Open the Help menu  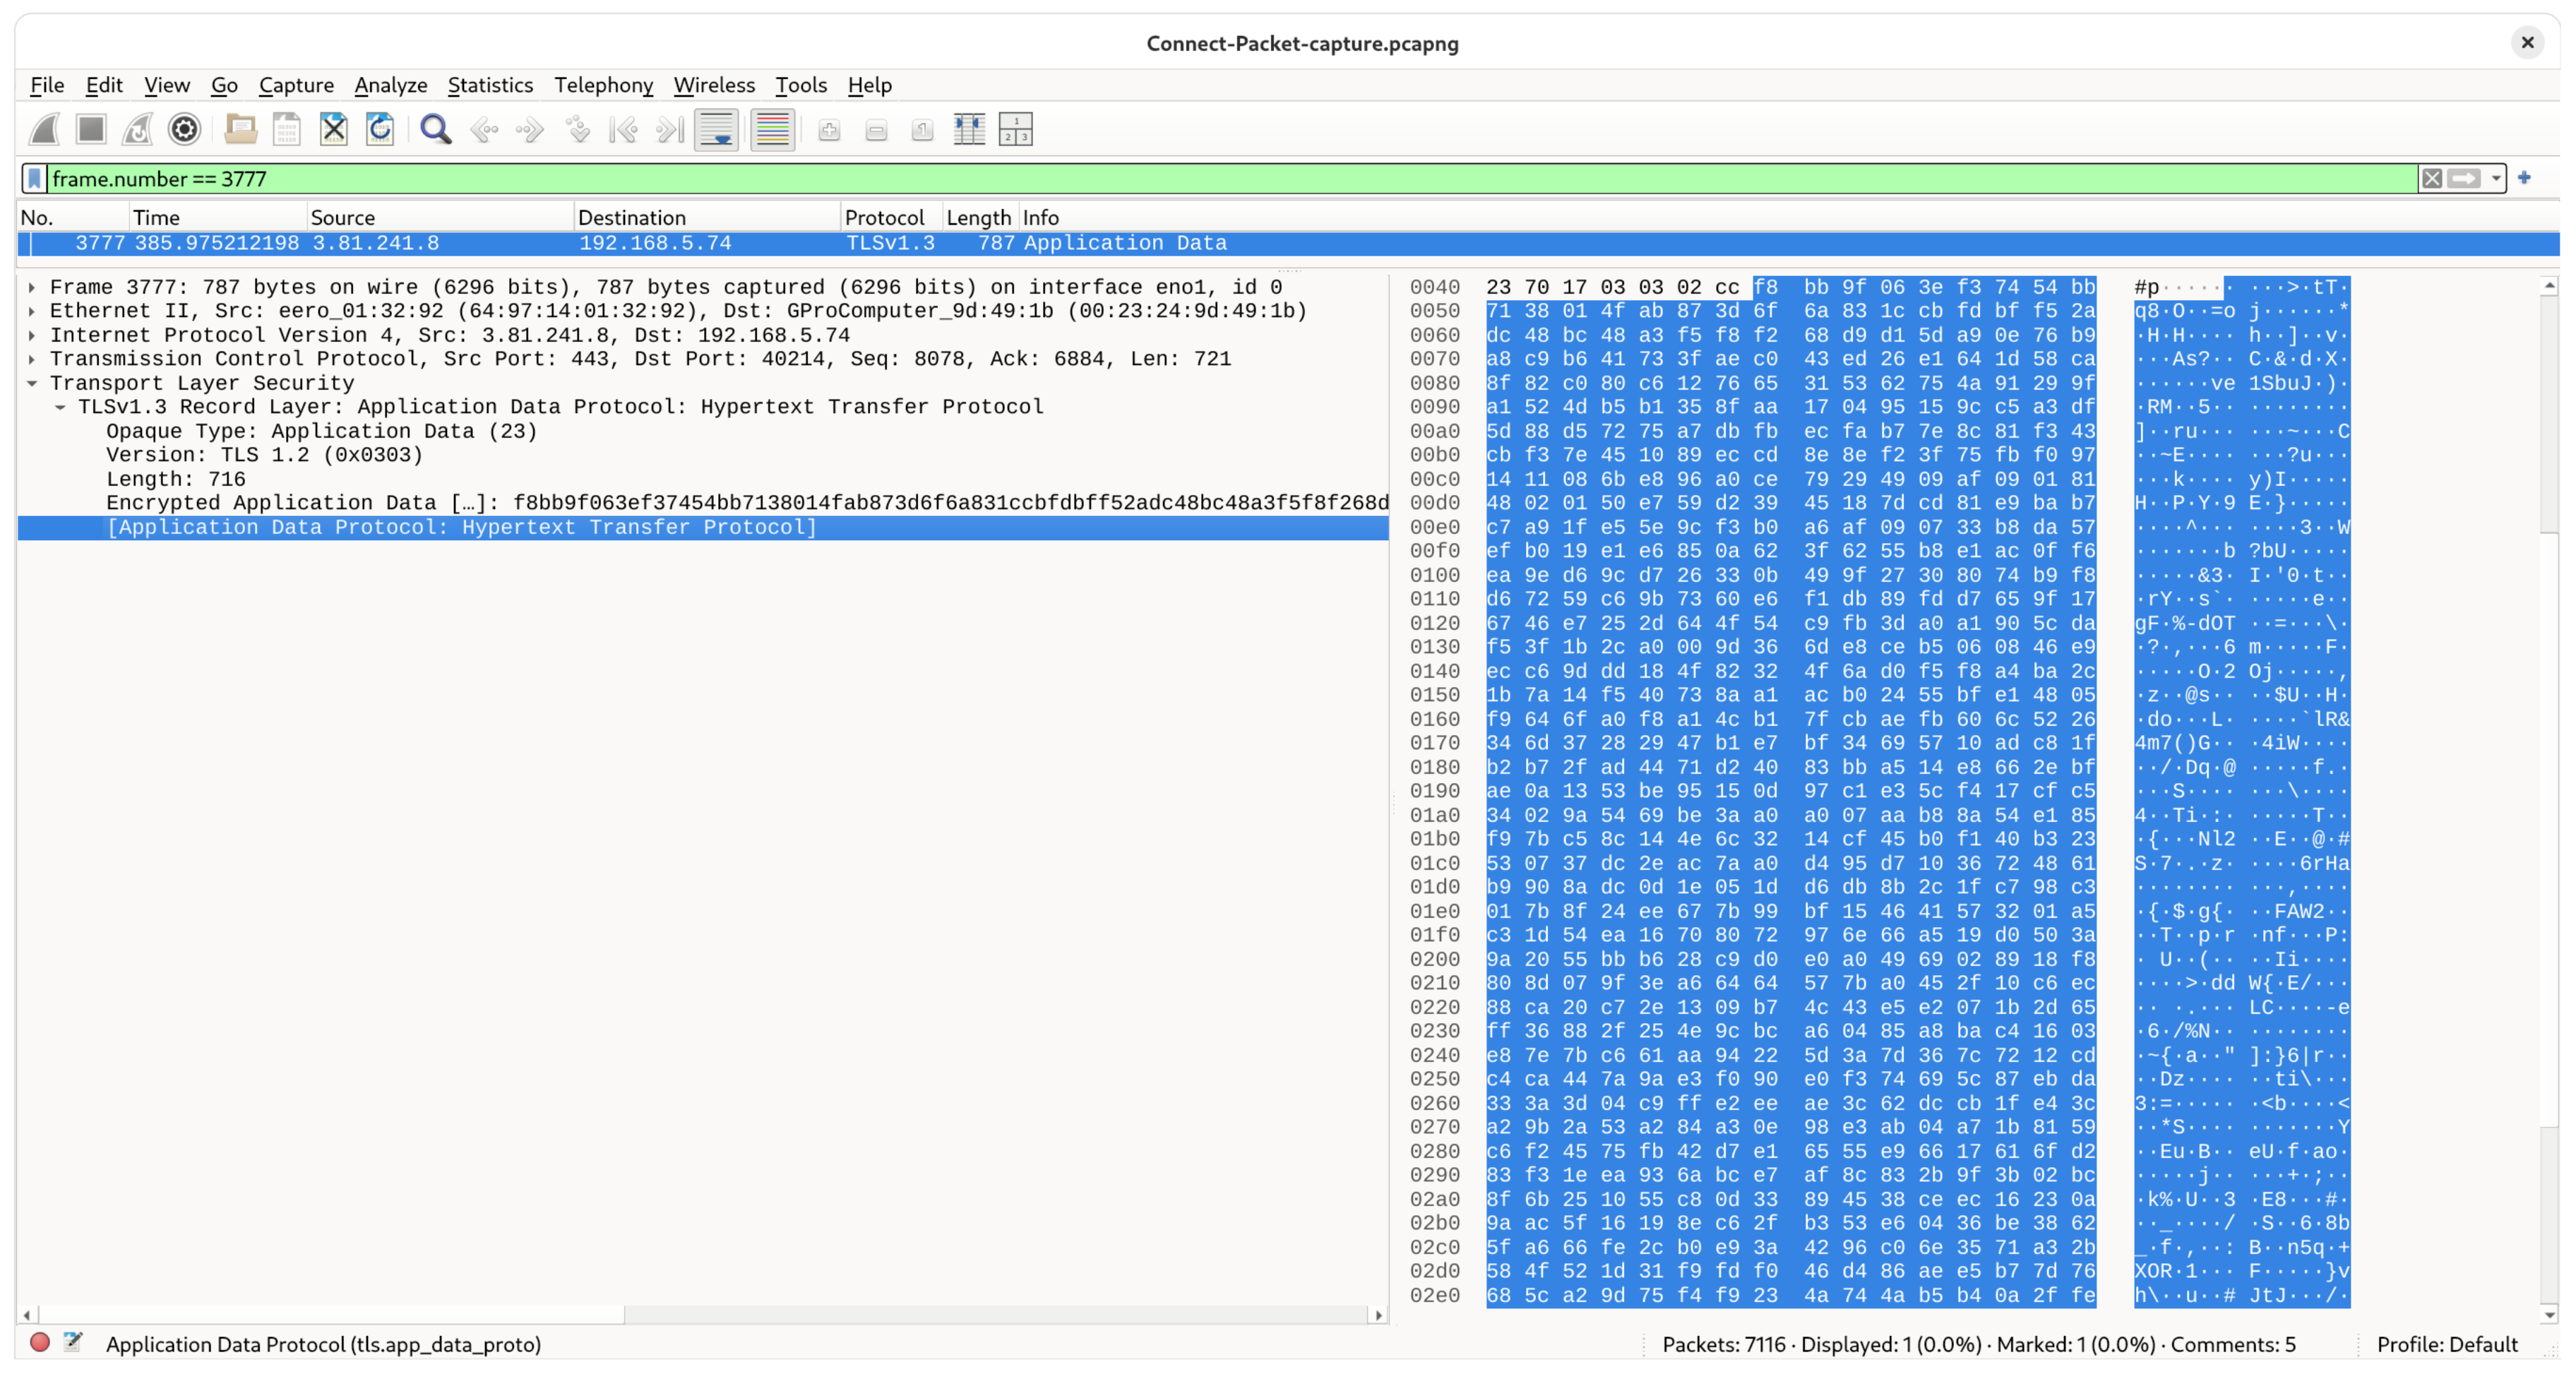point(869,85)
